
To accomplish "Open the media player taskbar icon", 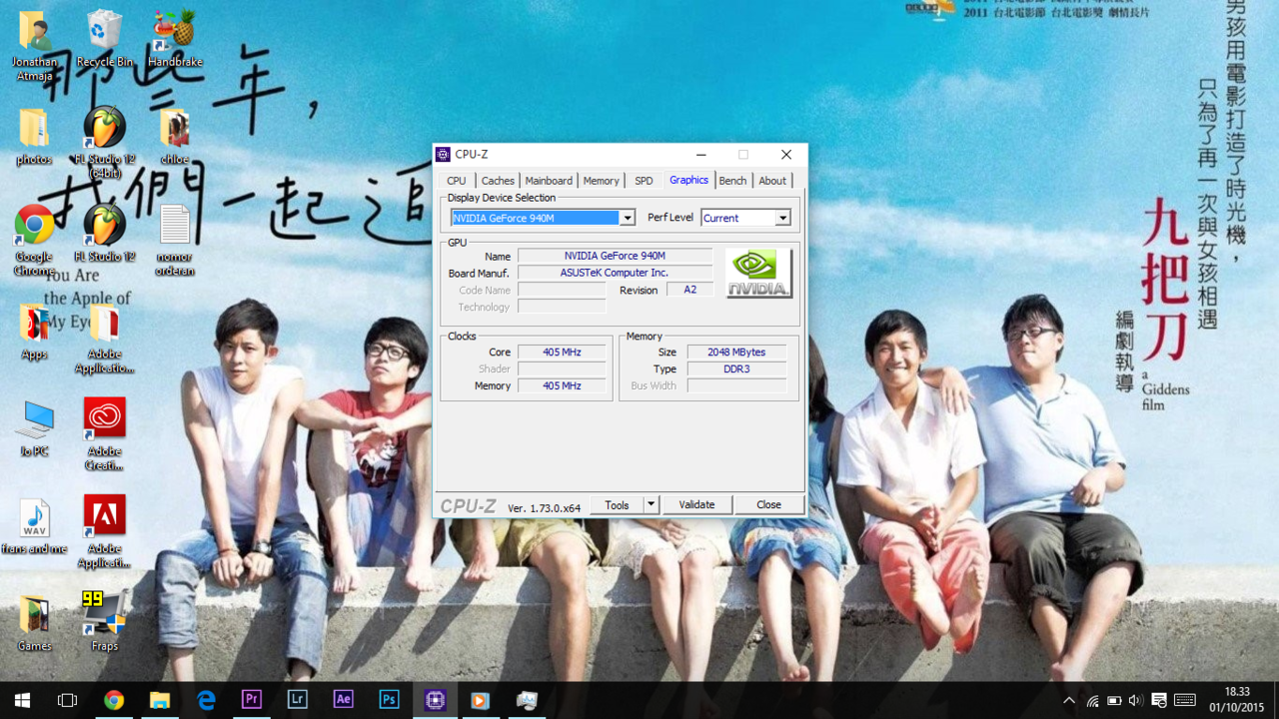I will [x=480, y=700].
